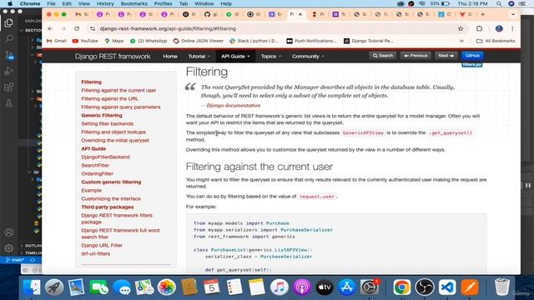This screenshot has width=534, height=300.
Task: Open VS Code Search icon
Action: (x=9, y=38)
